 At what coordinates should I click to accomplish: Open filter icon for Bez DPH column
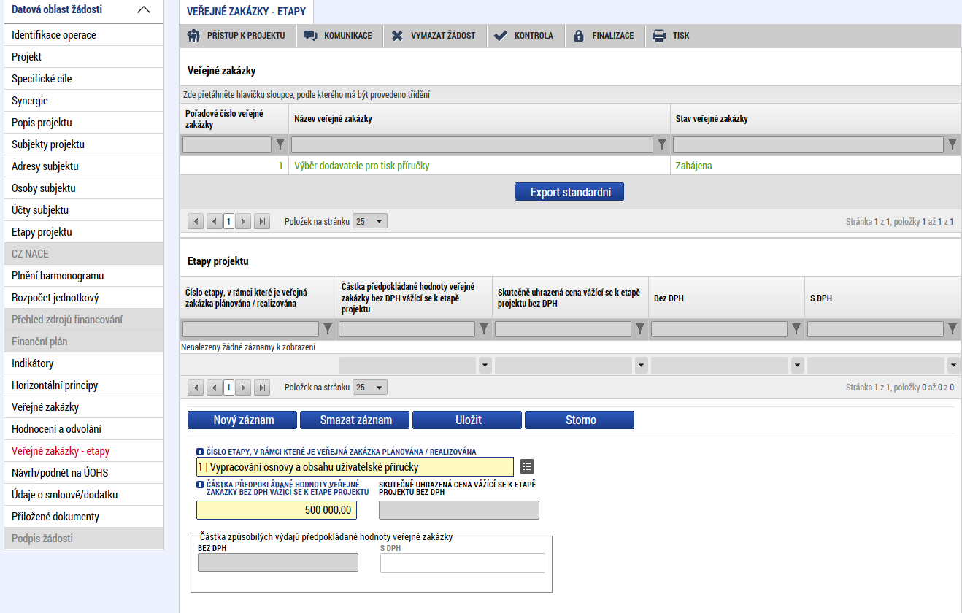(x=796, y=329)
